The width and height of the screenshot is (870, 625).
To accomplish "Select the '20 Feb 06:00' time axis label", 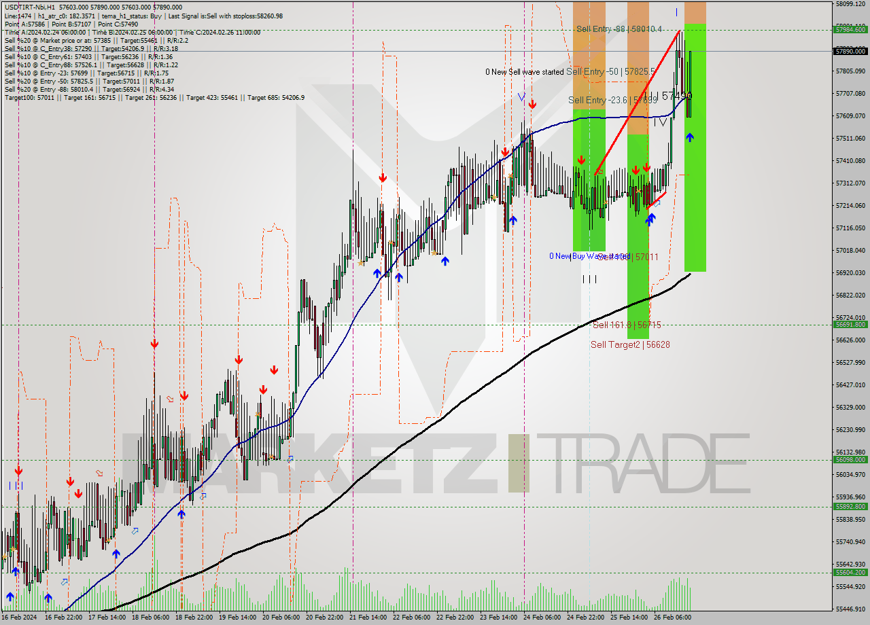I will click(281, 618).
